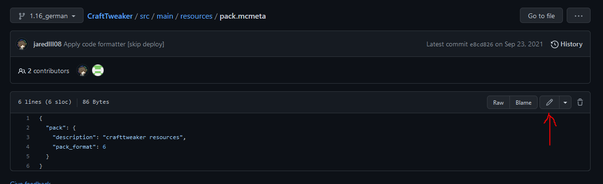Image resolution: width=603 pixels, height=184 pixels.
Task: Click the pencil edit file icon
Action: (549, 102)
